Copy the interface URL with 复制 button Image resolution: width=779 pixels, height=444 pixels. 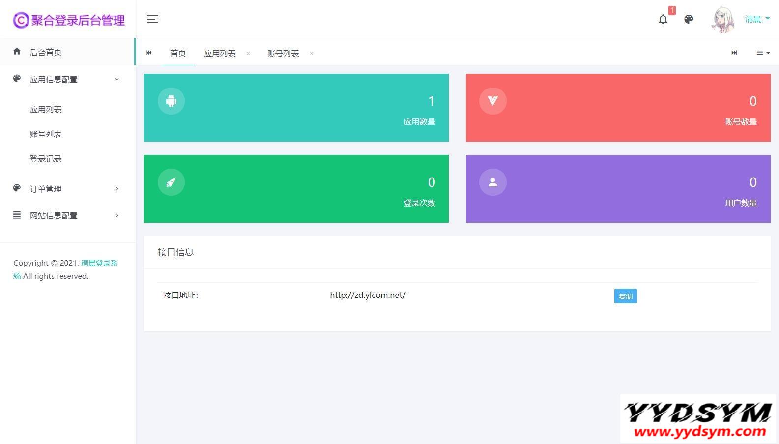625,296
